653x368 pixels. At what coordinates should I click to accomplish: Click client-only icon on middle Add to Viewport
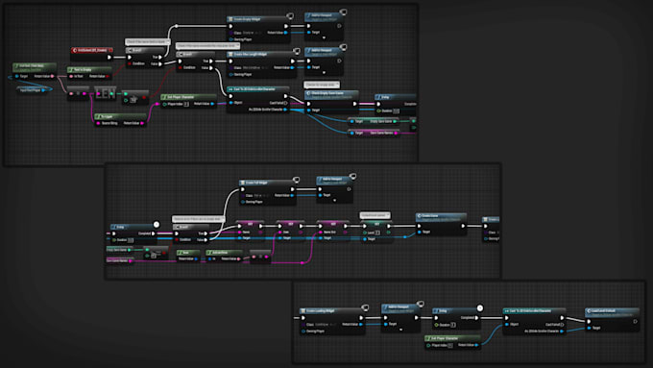click(x=352, y=176)
